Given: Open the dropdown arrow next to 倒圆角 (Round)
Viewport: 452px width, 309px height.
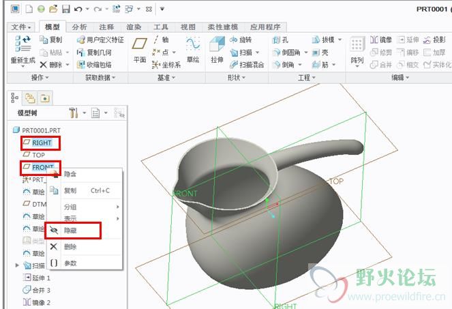Looking at the screenshot, I should 306,53.
